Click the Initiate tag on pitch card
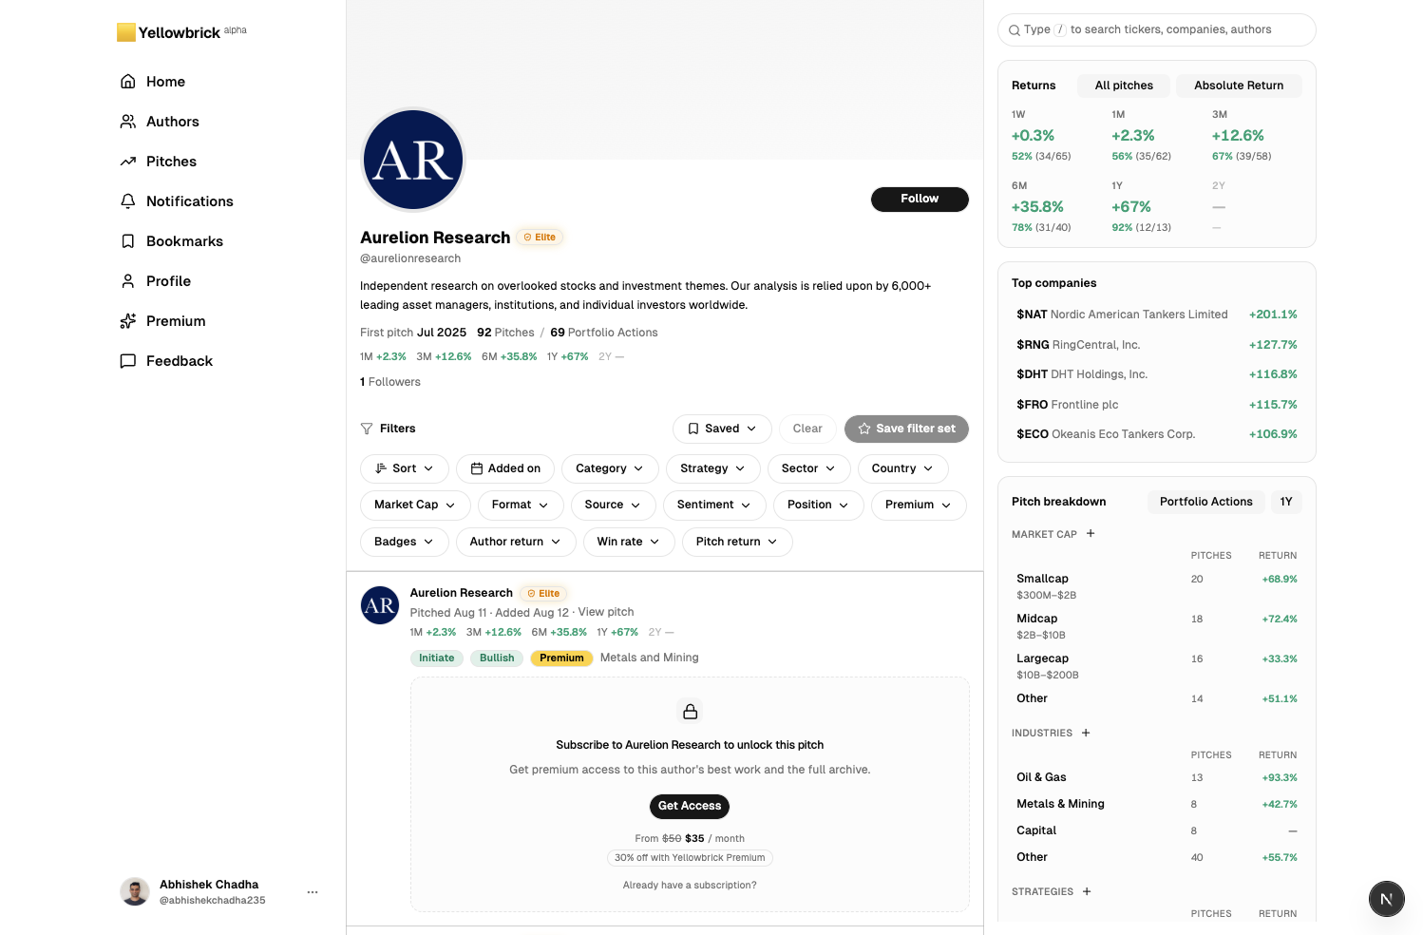Screen dimensions: 1423x935 pyautogui.click(x=437, y=658)
